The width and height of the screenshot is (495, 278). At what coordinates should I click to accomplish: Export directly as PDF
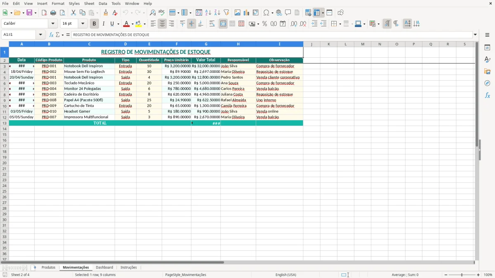(44, 13)
